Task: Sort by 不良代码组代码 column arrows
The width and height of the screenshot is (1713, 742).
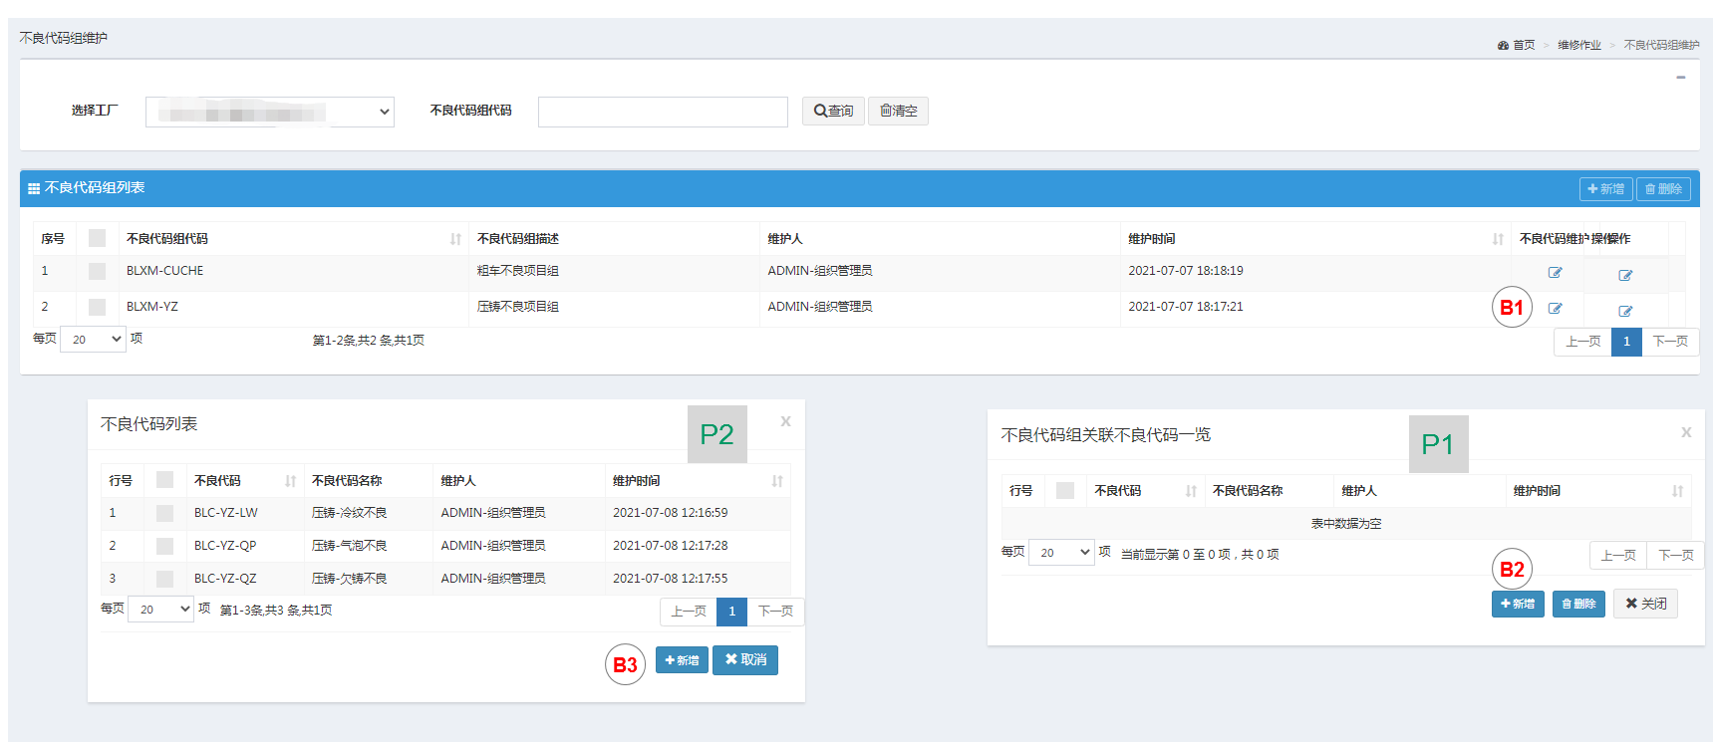Action: click(x=455, y=239)
